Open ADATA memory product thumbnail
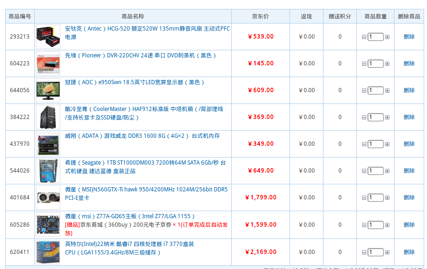The height and width of the screenshot is (269, 427). (x=48, y=144)
